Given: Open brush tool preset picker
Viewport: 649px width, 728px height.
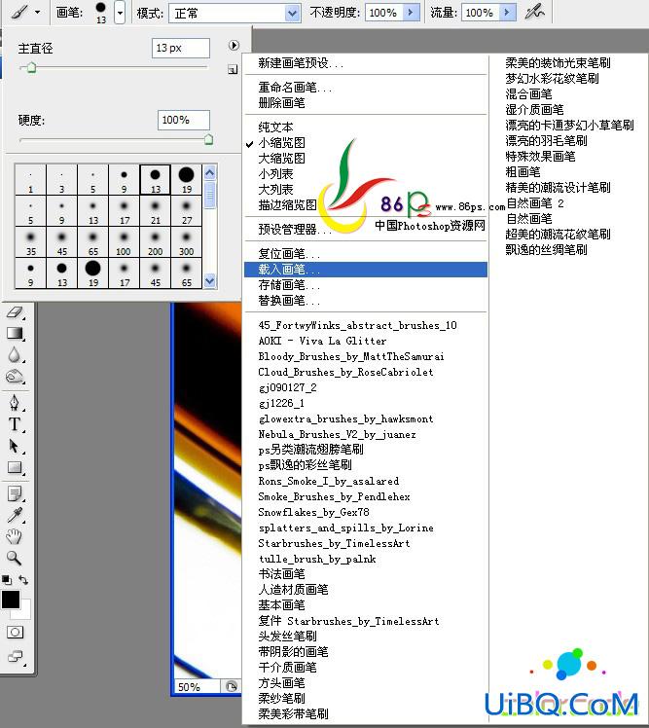Looking at the screenshot, I should click(x=18, y=12).
